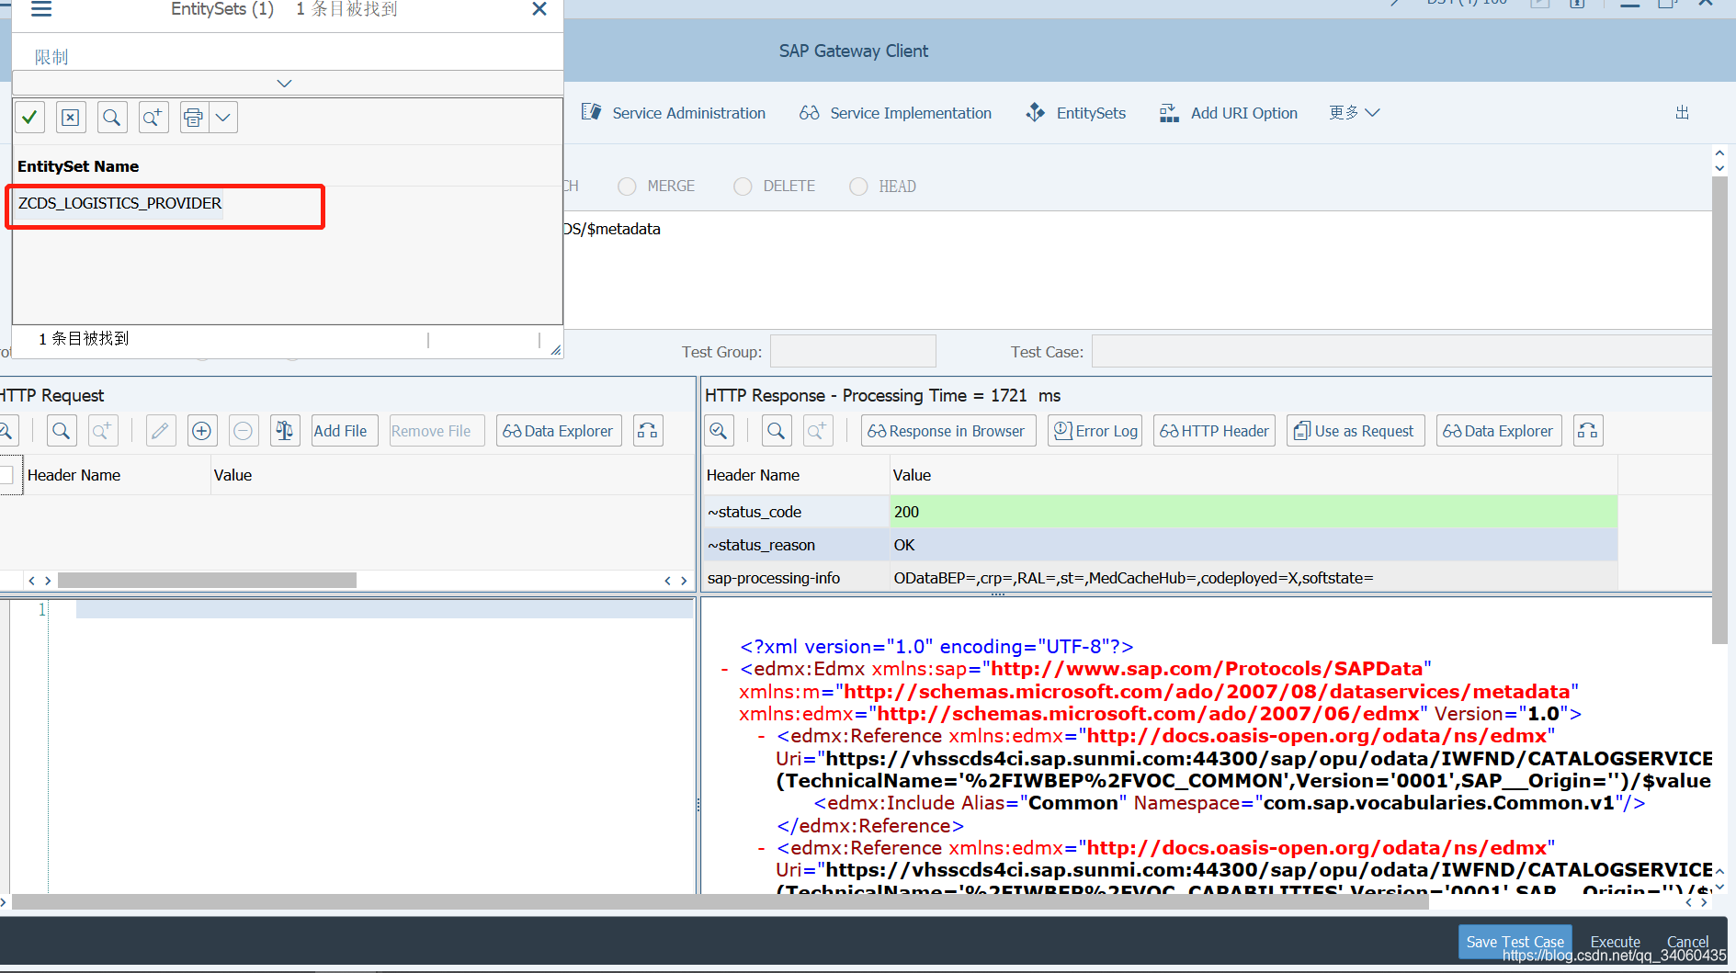Viewport: 1736px width, 973px height.
Task: Close the EntitySets dialog
Action: pos(539,9)
